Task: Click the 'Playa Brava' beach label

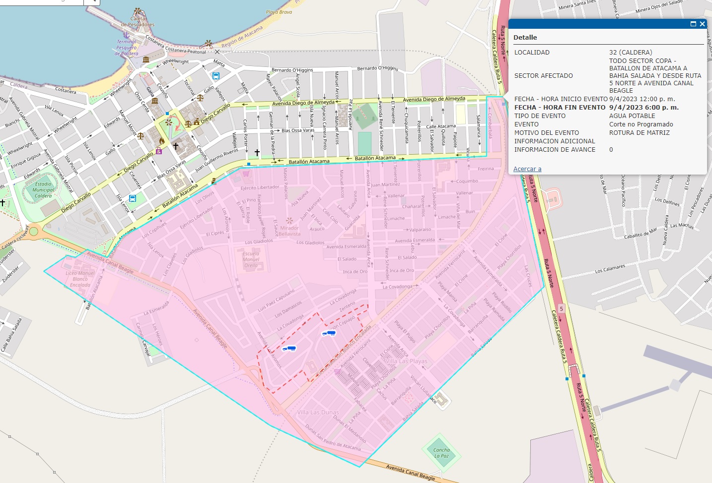Action: click(x=279, y=12)
